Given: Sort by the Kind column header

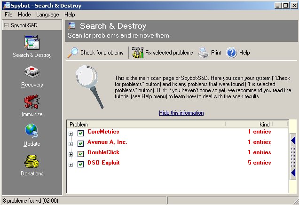Looking at the screenshot, I should 249,124.
